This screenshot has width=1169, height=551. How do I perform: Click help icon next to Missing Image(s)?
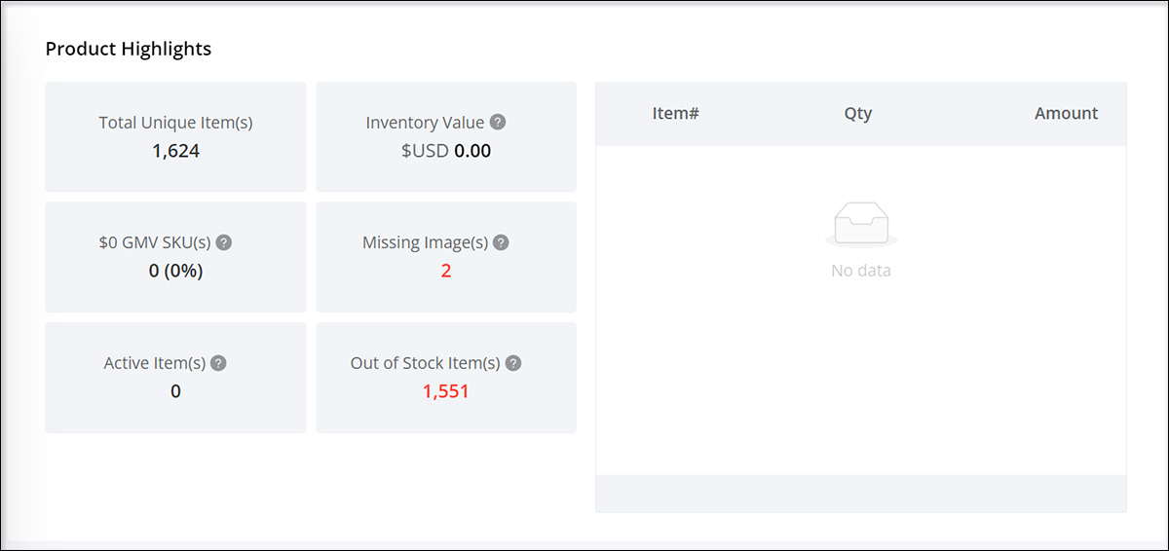501,242
